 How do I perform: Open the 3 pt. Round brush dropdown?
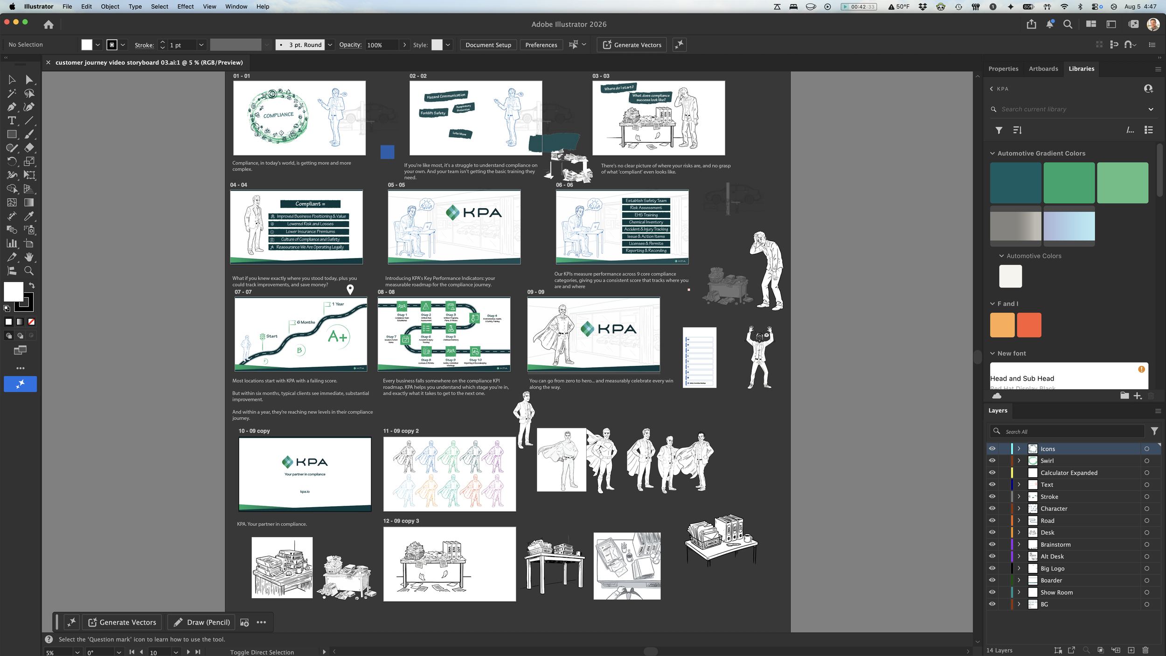[330, 45]
